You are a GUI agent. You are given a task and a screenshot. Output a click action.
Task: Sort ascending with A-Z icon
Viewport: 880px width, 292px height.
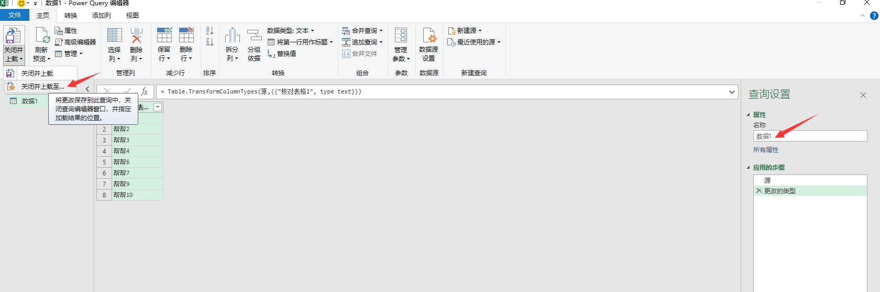[210, 31]
